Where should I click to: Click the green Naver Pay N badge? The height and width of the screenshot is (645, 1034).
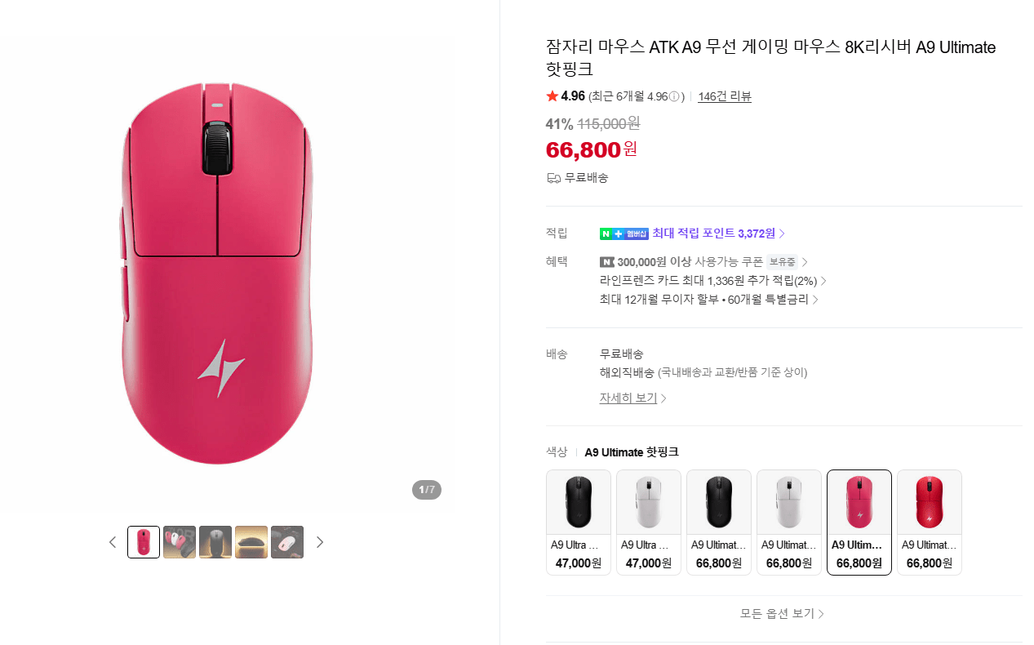[605, 234]
